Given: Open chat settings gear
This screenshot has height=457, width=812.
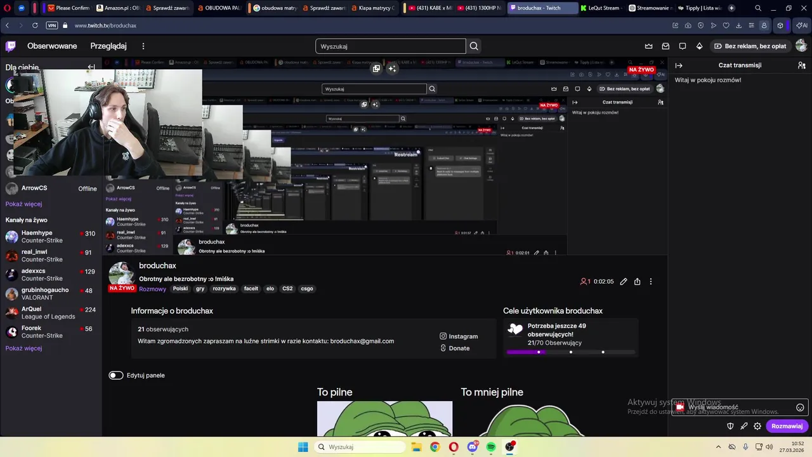Looking at the screenshot, I should 757,426.
